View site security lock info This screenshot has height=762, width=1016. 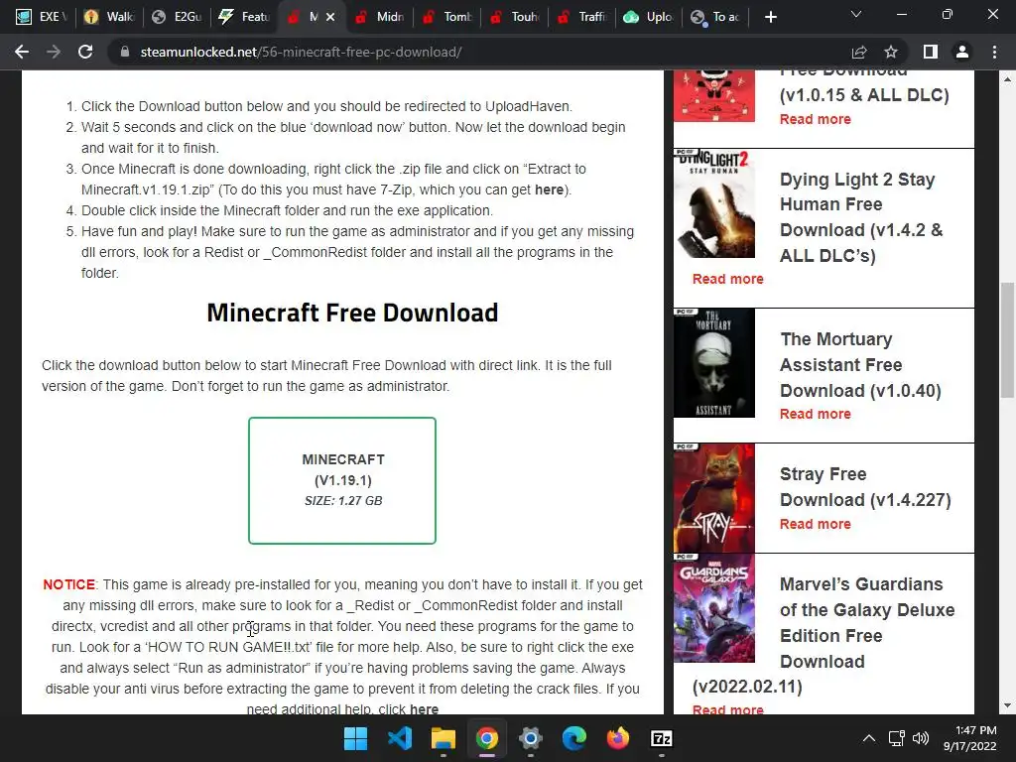point(124,52)
